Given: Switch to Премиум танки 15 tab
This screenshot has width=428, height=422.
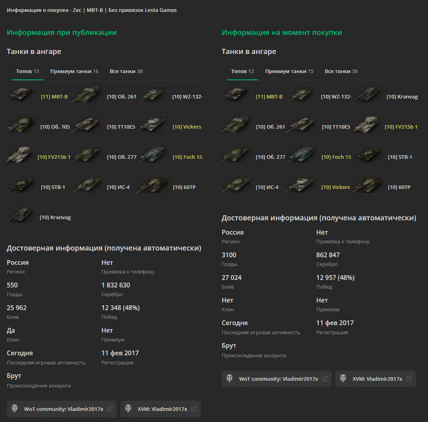Looking at the screenshot, I should point(289,71).
